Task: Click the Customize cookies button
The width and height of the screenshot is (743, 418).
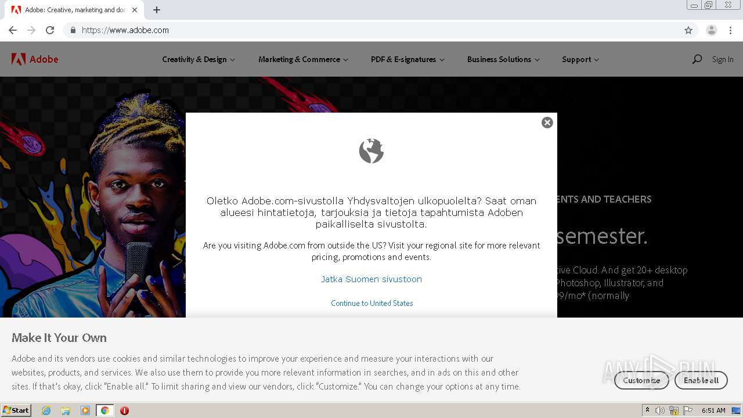Action: (x=641, y=380)
